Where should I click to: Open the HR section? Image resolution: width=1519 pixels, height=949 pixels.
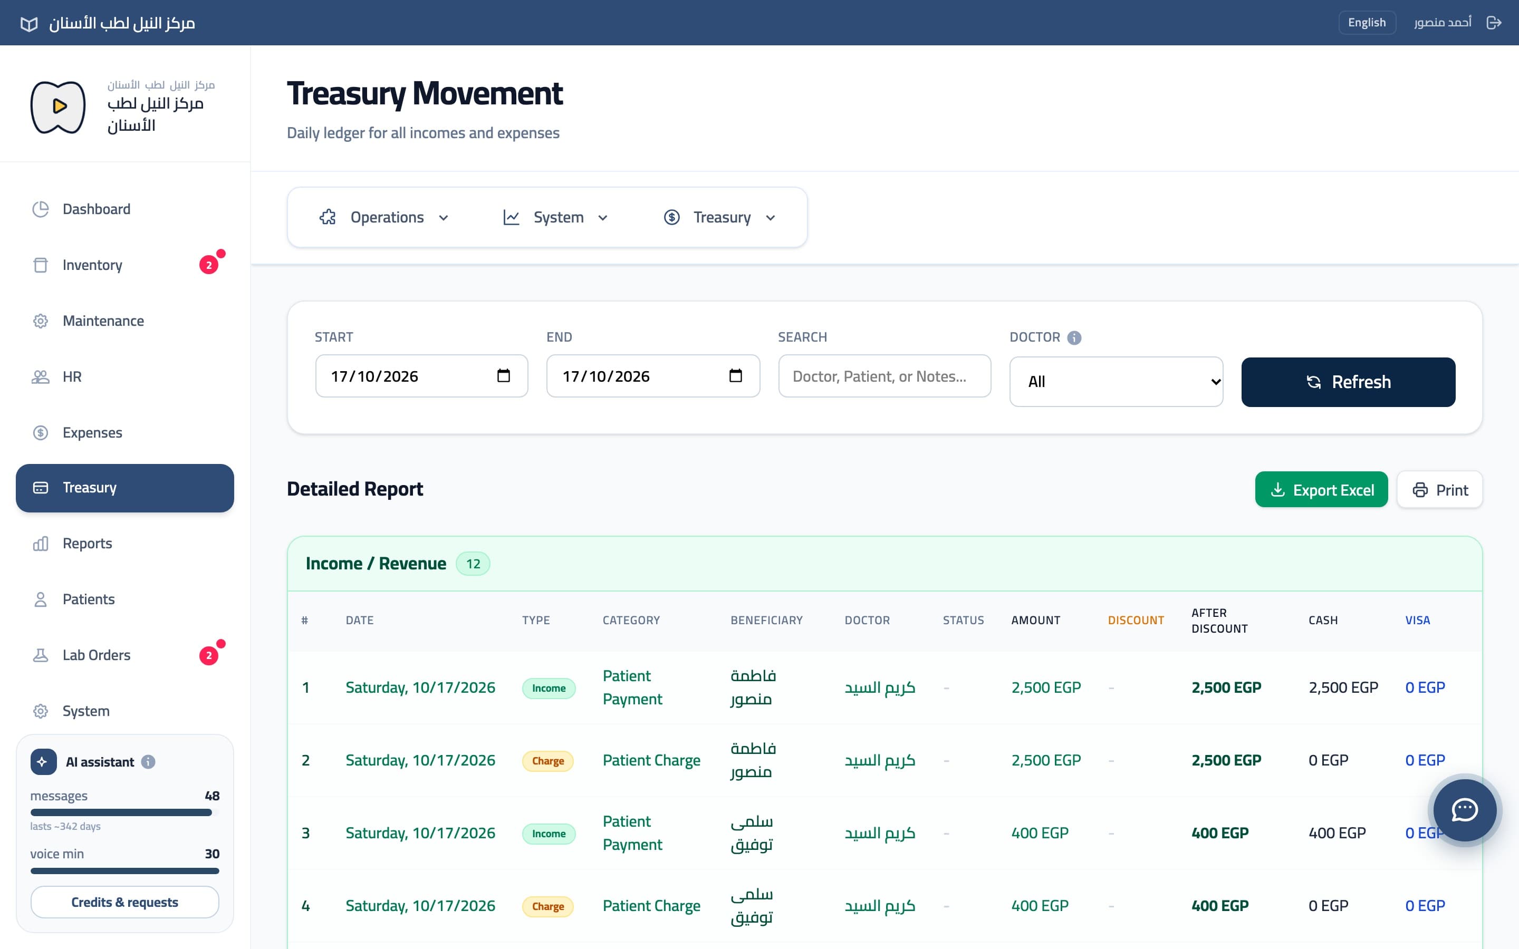tap(125, 376)
